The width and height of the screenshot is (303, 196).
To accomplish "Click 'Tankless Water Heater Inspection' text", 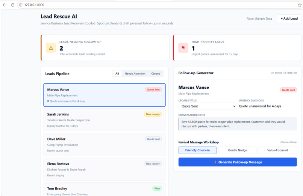I will click(68, 120).
